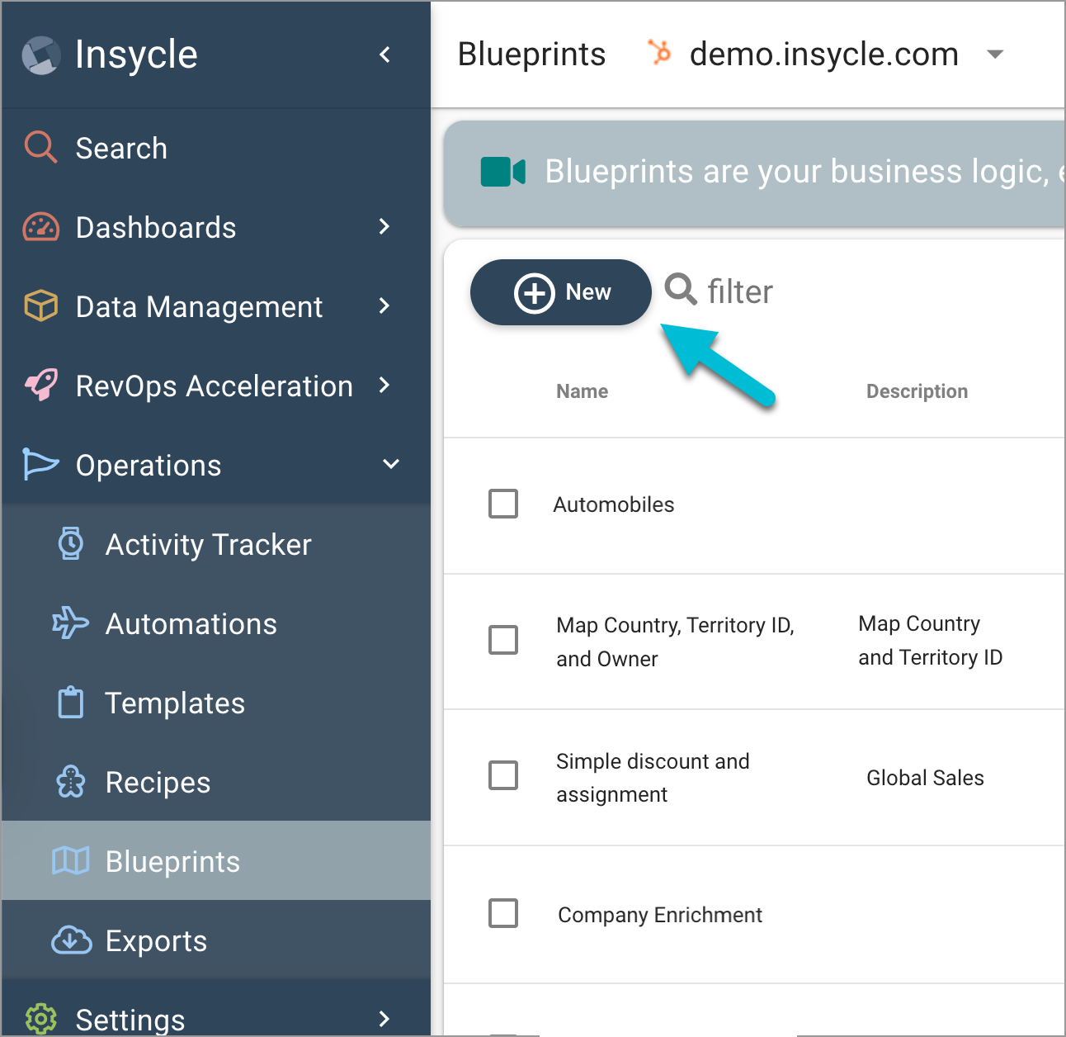Check the Company Enrichment row checkbox
Viewport: 1066px width, 1037px height.
click(503, 913)
